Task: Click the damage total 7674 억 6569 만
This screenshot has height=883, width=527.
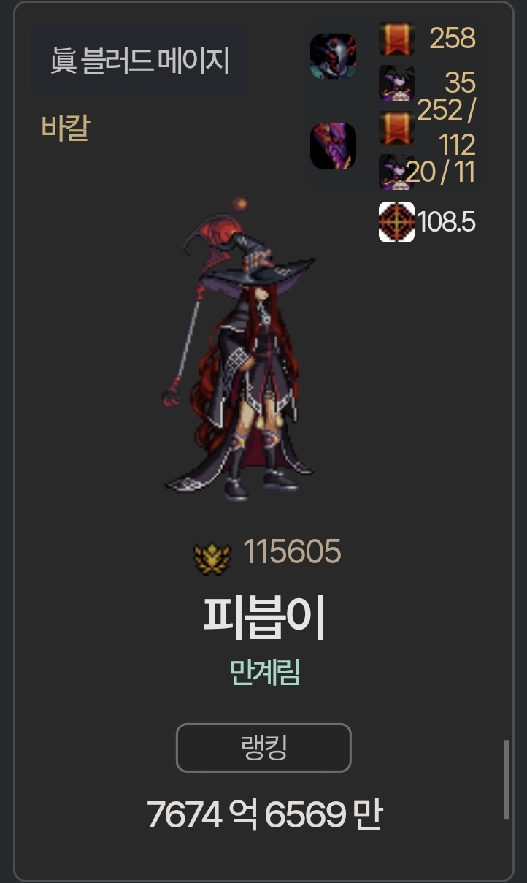Action: click(x=263, y=814)
